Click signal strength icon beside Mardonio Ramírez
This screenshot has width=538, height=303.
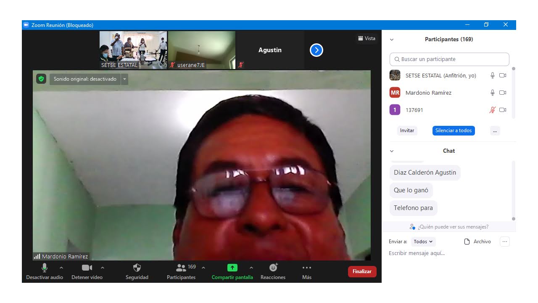coord(37,256)
